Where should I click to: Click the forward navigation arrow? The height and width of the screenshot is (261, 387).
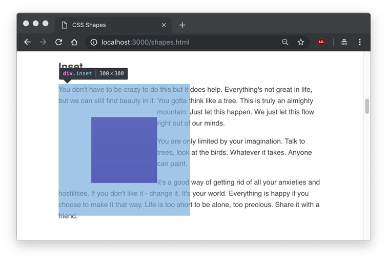43,42
